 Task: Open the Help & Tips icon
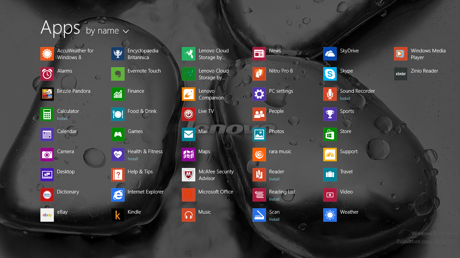click(118, 175)
